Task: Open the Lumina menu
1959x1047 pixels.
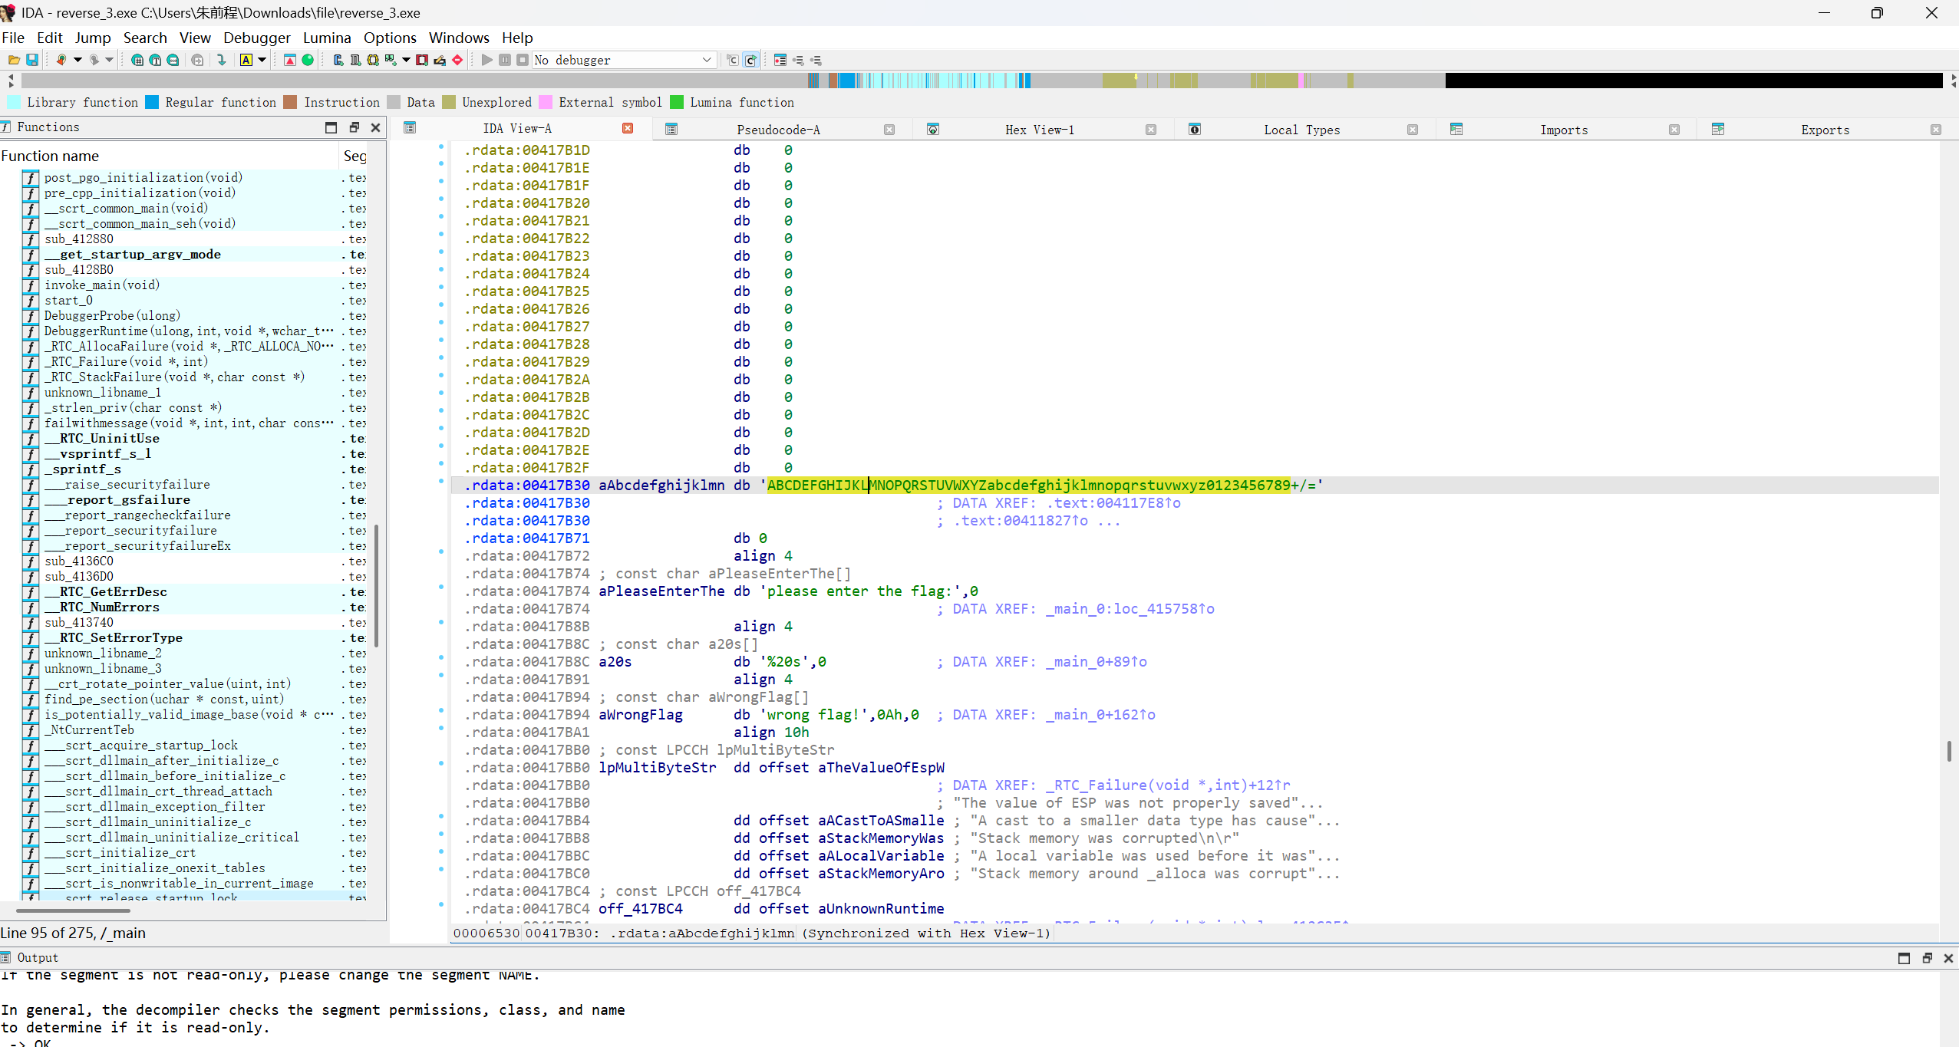Action: point(326,38)
